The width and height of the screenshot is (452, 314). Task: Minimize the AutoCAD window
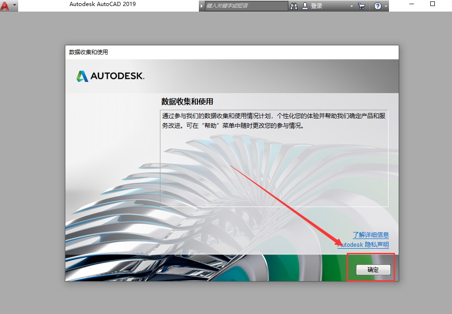tap(411, 4)
